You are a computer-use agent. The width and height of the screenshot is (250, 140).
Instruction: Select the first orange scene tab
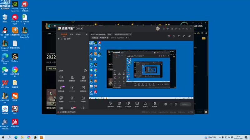(64, 34)
